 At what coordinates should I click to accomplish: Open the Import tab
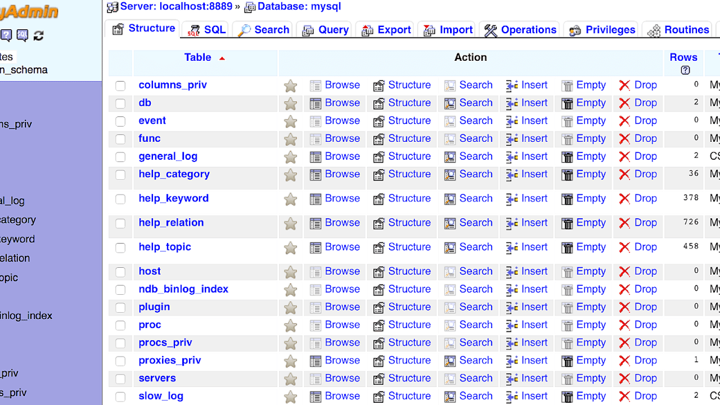tap(448, 30)
